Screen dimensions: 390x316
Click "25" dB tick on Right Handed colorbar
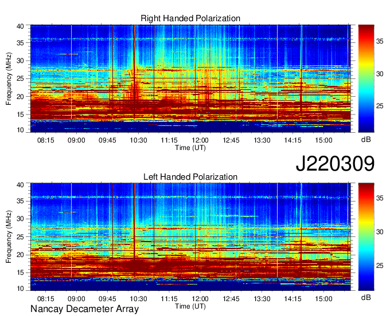380,106
